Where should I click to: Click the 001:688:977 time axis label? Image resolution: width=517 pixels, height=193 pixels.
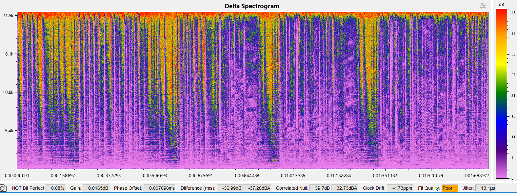pyautogui.click(x=477, y=176)
